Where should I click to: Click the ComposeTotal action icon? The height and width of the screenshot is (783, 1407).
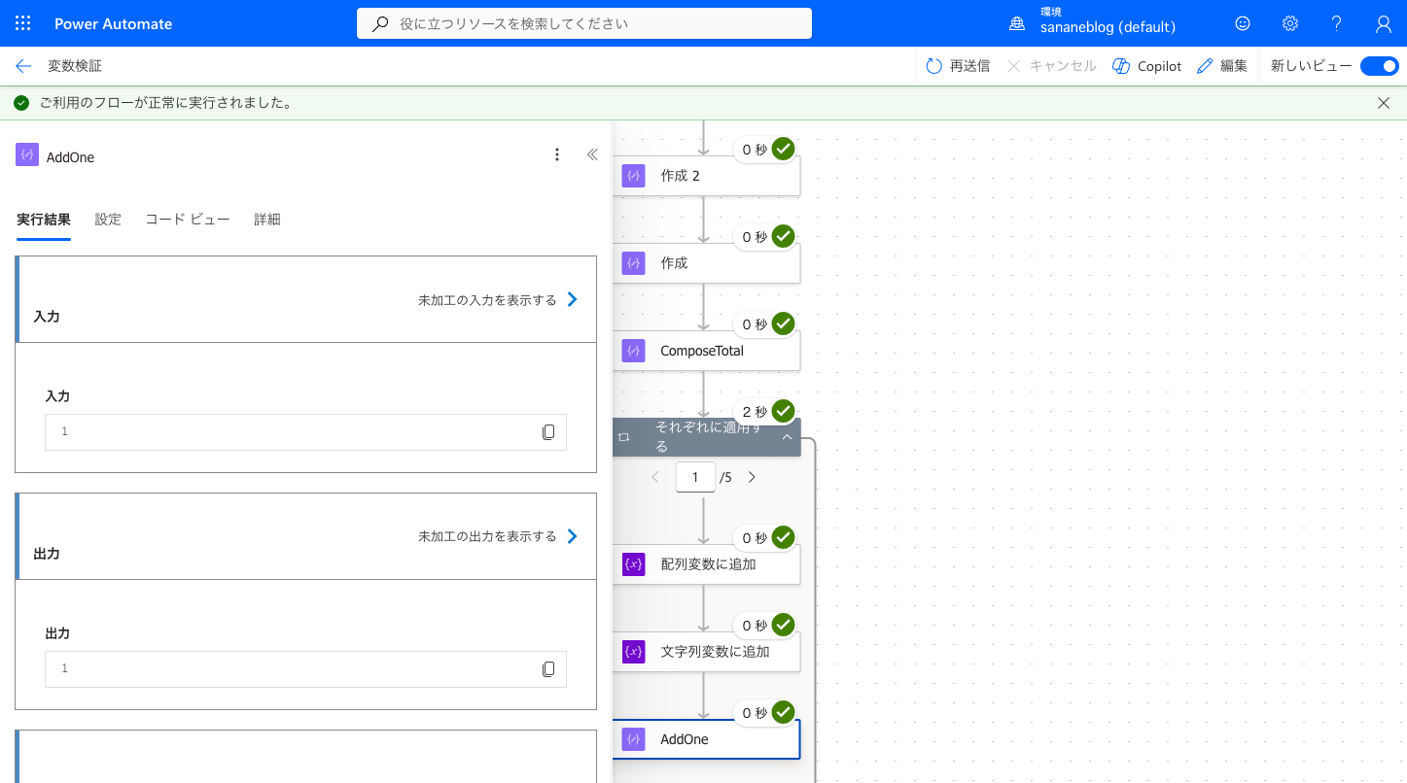pyautogui.click(x=634, y=351)
